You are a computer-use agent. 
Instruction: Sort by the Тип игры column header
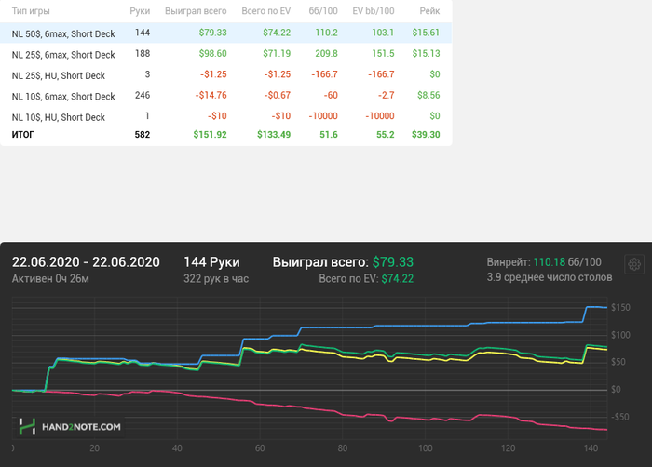pyautogui.click(x=31, y=11)
